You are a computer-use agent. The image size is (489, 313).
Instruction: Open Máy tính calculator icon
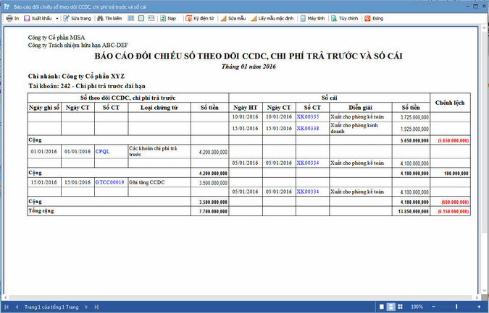pos(303,18)
